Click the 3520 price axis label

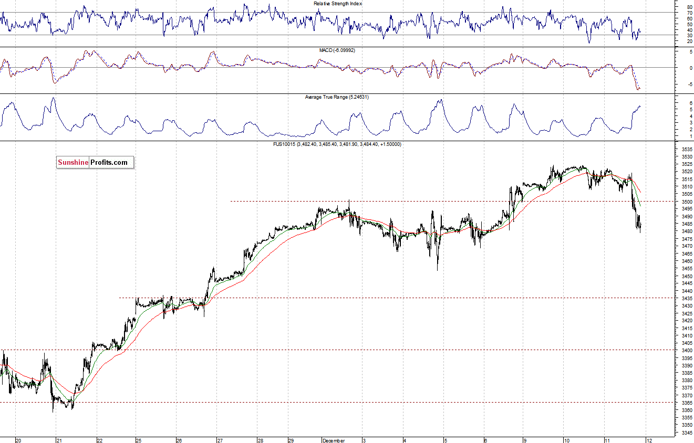click(x=686, y=172)
